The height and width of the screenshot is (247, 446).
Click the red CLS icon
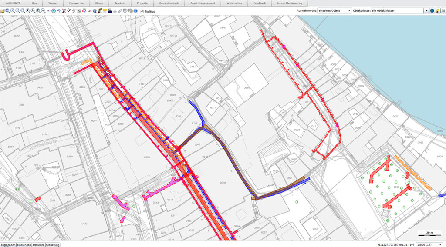point(89,10)
